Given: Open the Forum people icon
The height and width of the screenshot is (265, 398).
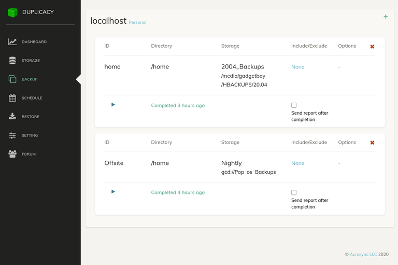Looking at the screenshot, I should (12, 154).
